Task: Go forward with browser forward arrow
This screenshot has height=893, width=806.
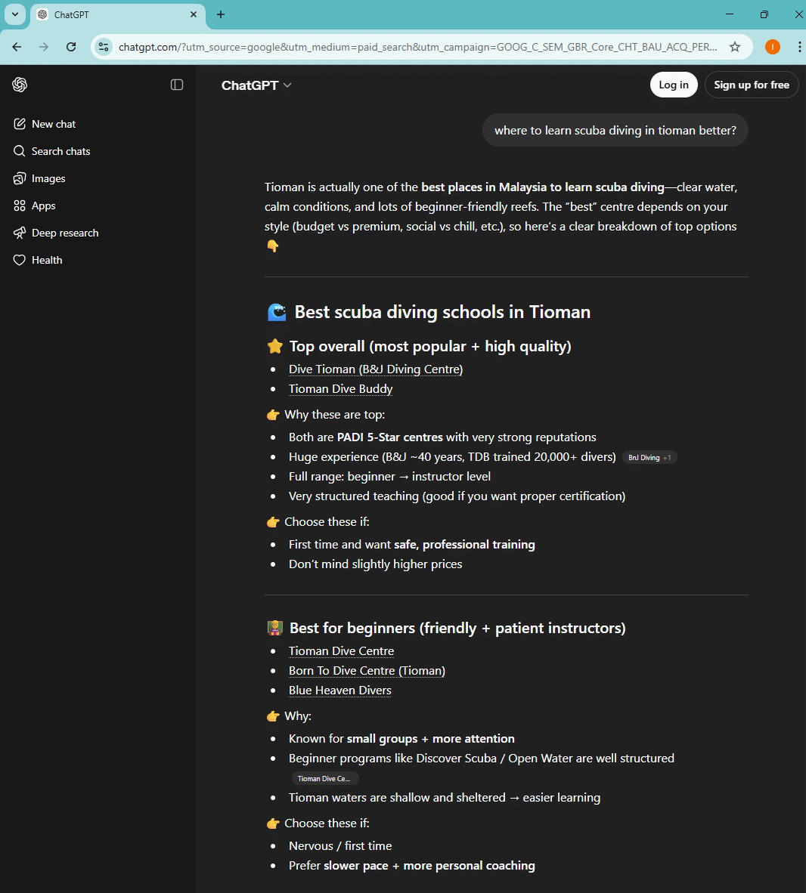Action: click(44, 47)
